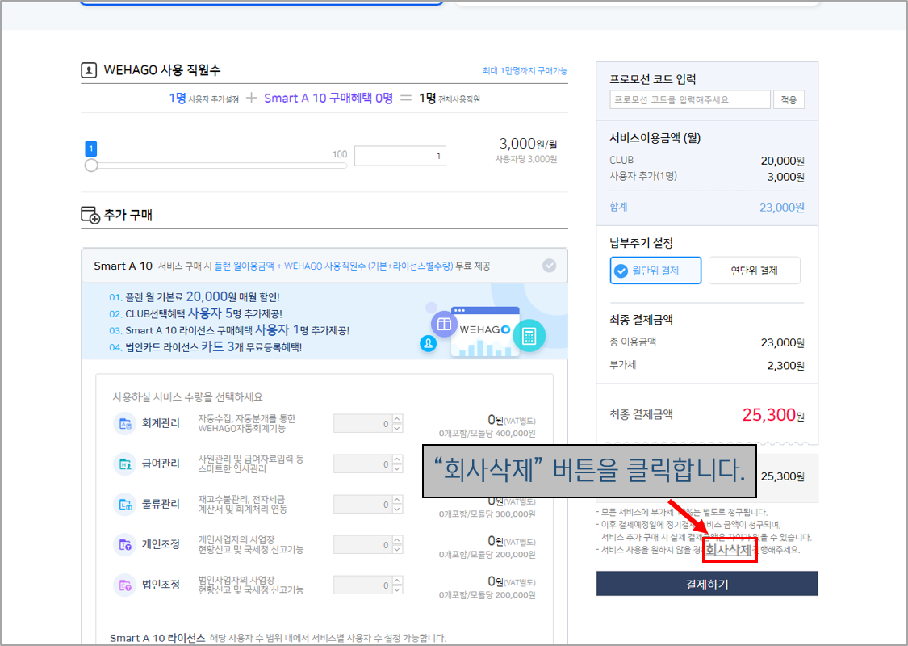Click the user count slider handle
Viewport: 908px width, 646px height.
[91, 166]
